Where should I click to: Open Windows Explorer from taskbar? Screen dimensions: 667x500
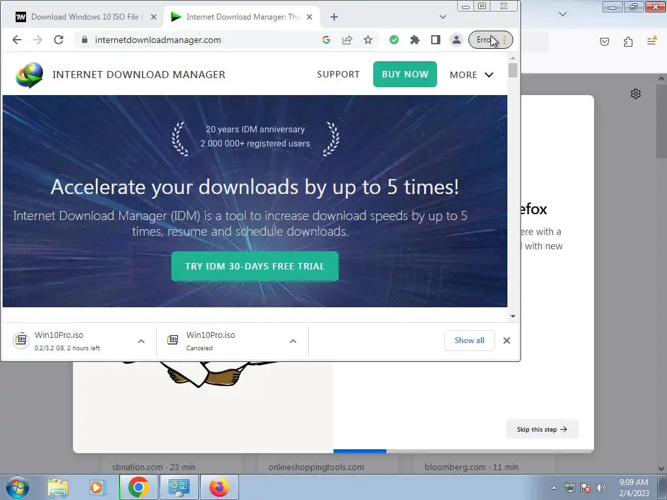[x=58, y=487]
